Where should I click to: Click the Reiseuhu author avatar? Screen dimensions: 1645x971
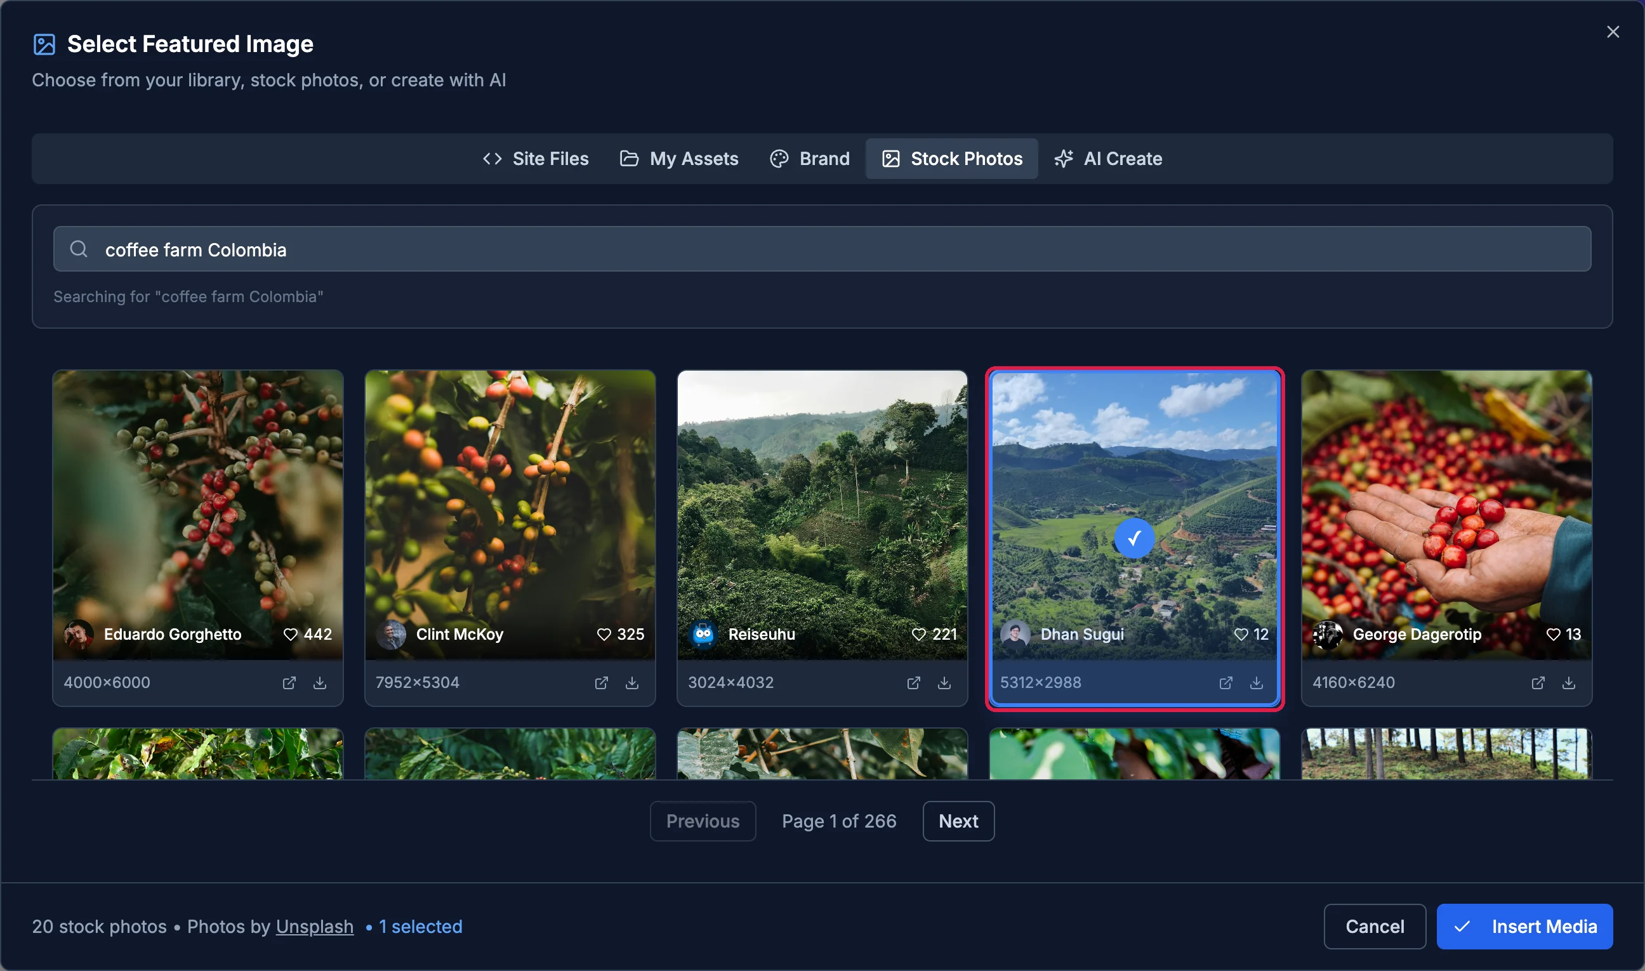tap(703, 634)
